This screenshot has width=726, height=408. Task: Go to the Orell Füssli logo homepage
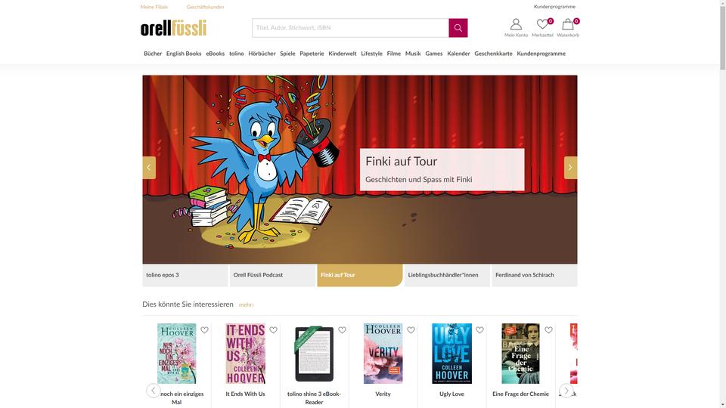point(174,28)
